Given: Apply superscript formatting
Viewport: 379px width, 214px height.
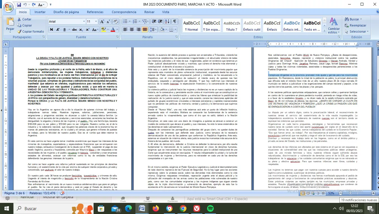Looking at the screenshot, I should (88, 30).
